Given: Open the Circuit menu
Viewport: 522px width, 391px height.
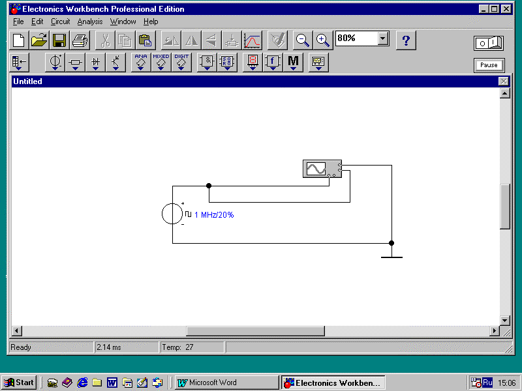Looking at the screenshot, I should pyautogui.click(x=60, y=22).
